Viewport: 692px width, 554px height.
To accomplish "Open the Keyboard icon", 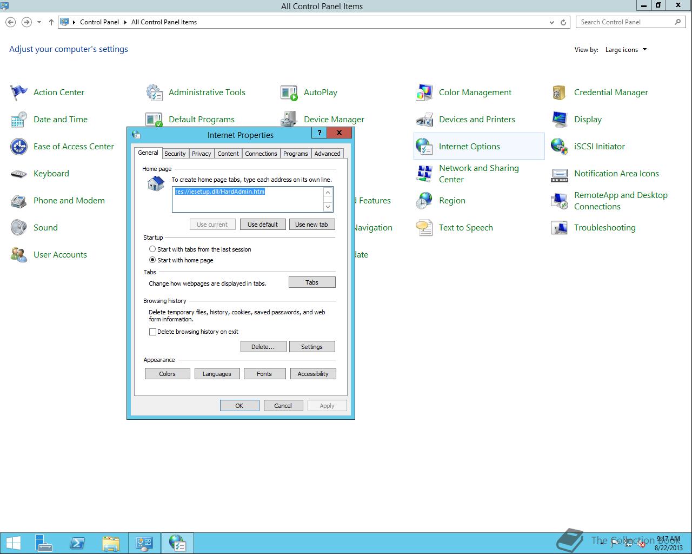I will [19, 174].
